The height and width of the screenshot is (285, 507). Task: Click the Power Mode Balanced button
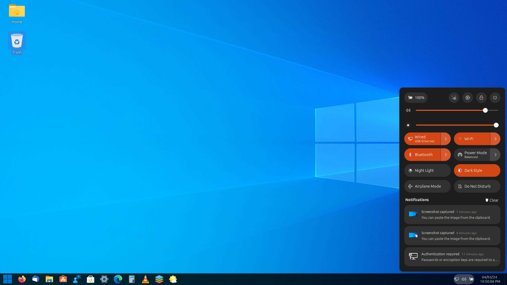pyautogui.click(x=472, y=155)
